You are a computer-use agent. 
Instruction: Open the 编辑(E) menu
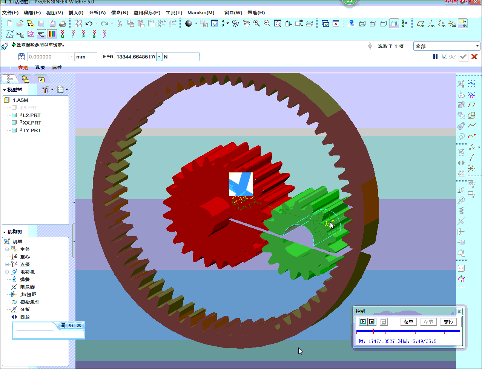(x=32, y=13)
